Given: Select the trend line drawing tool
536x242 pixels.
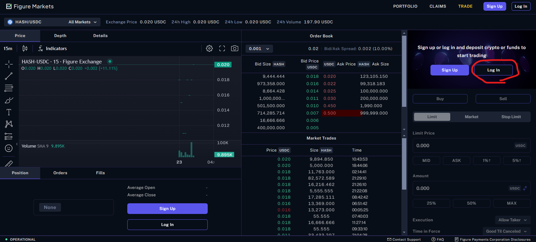Looking at the screenshot, I should click(x=9, y=76).
